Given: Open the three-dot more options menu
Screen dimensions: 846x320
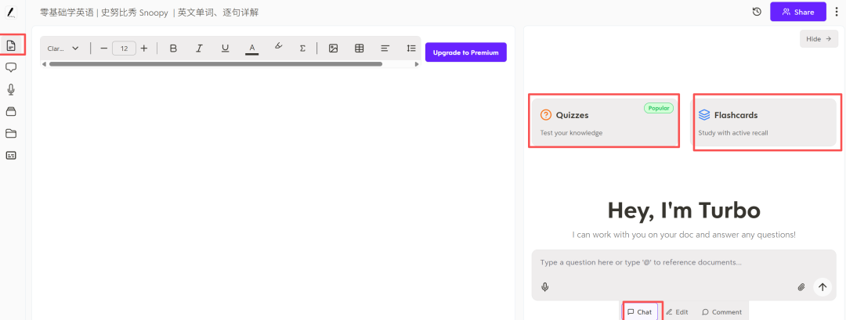Looking at the screenshot, I should pyautogui.click(x=836, y=12).
